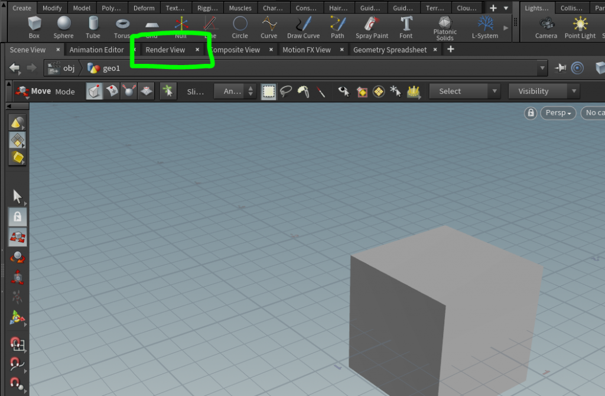605x396 pixels.
Task: Expand the Visibility dropdown
Action: coord(543,91)
